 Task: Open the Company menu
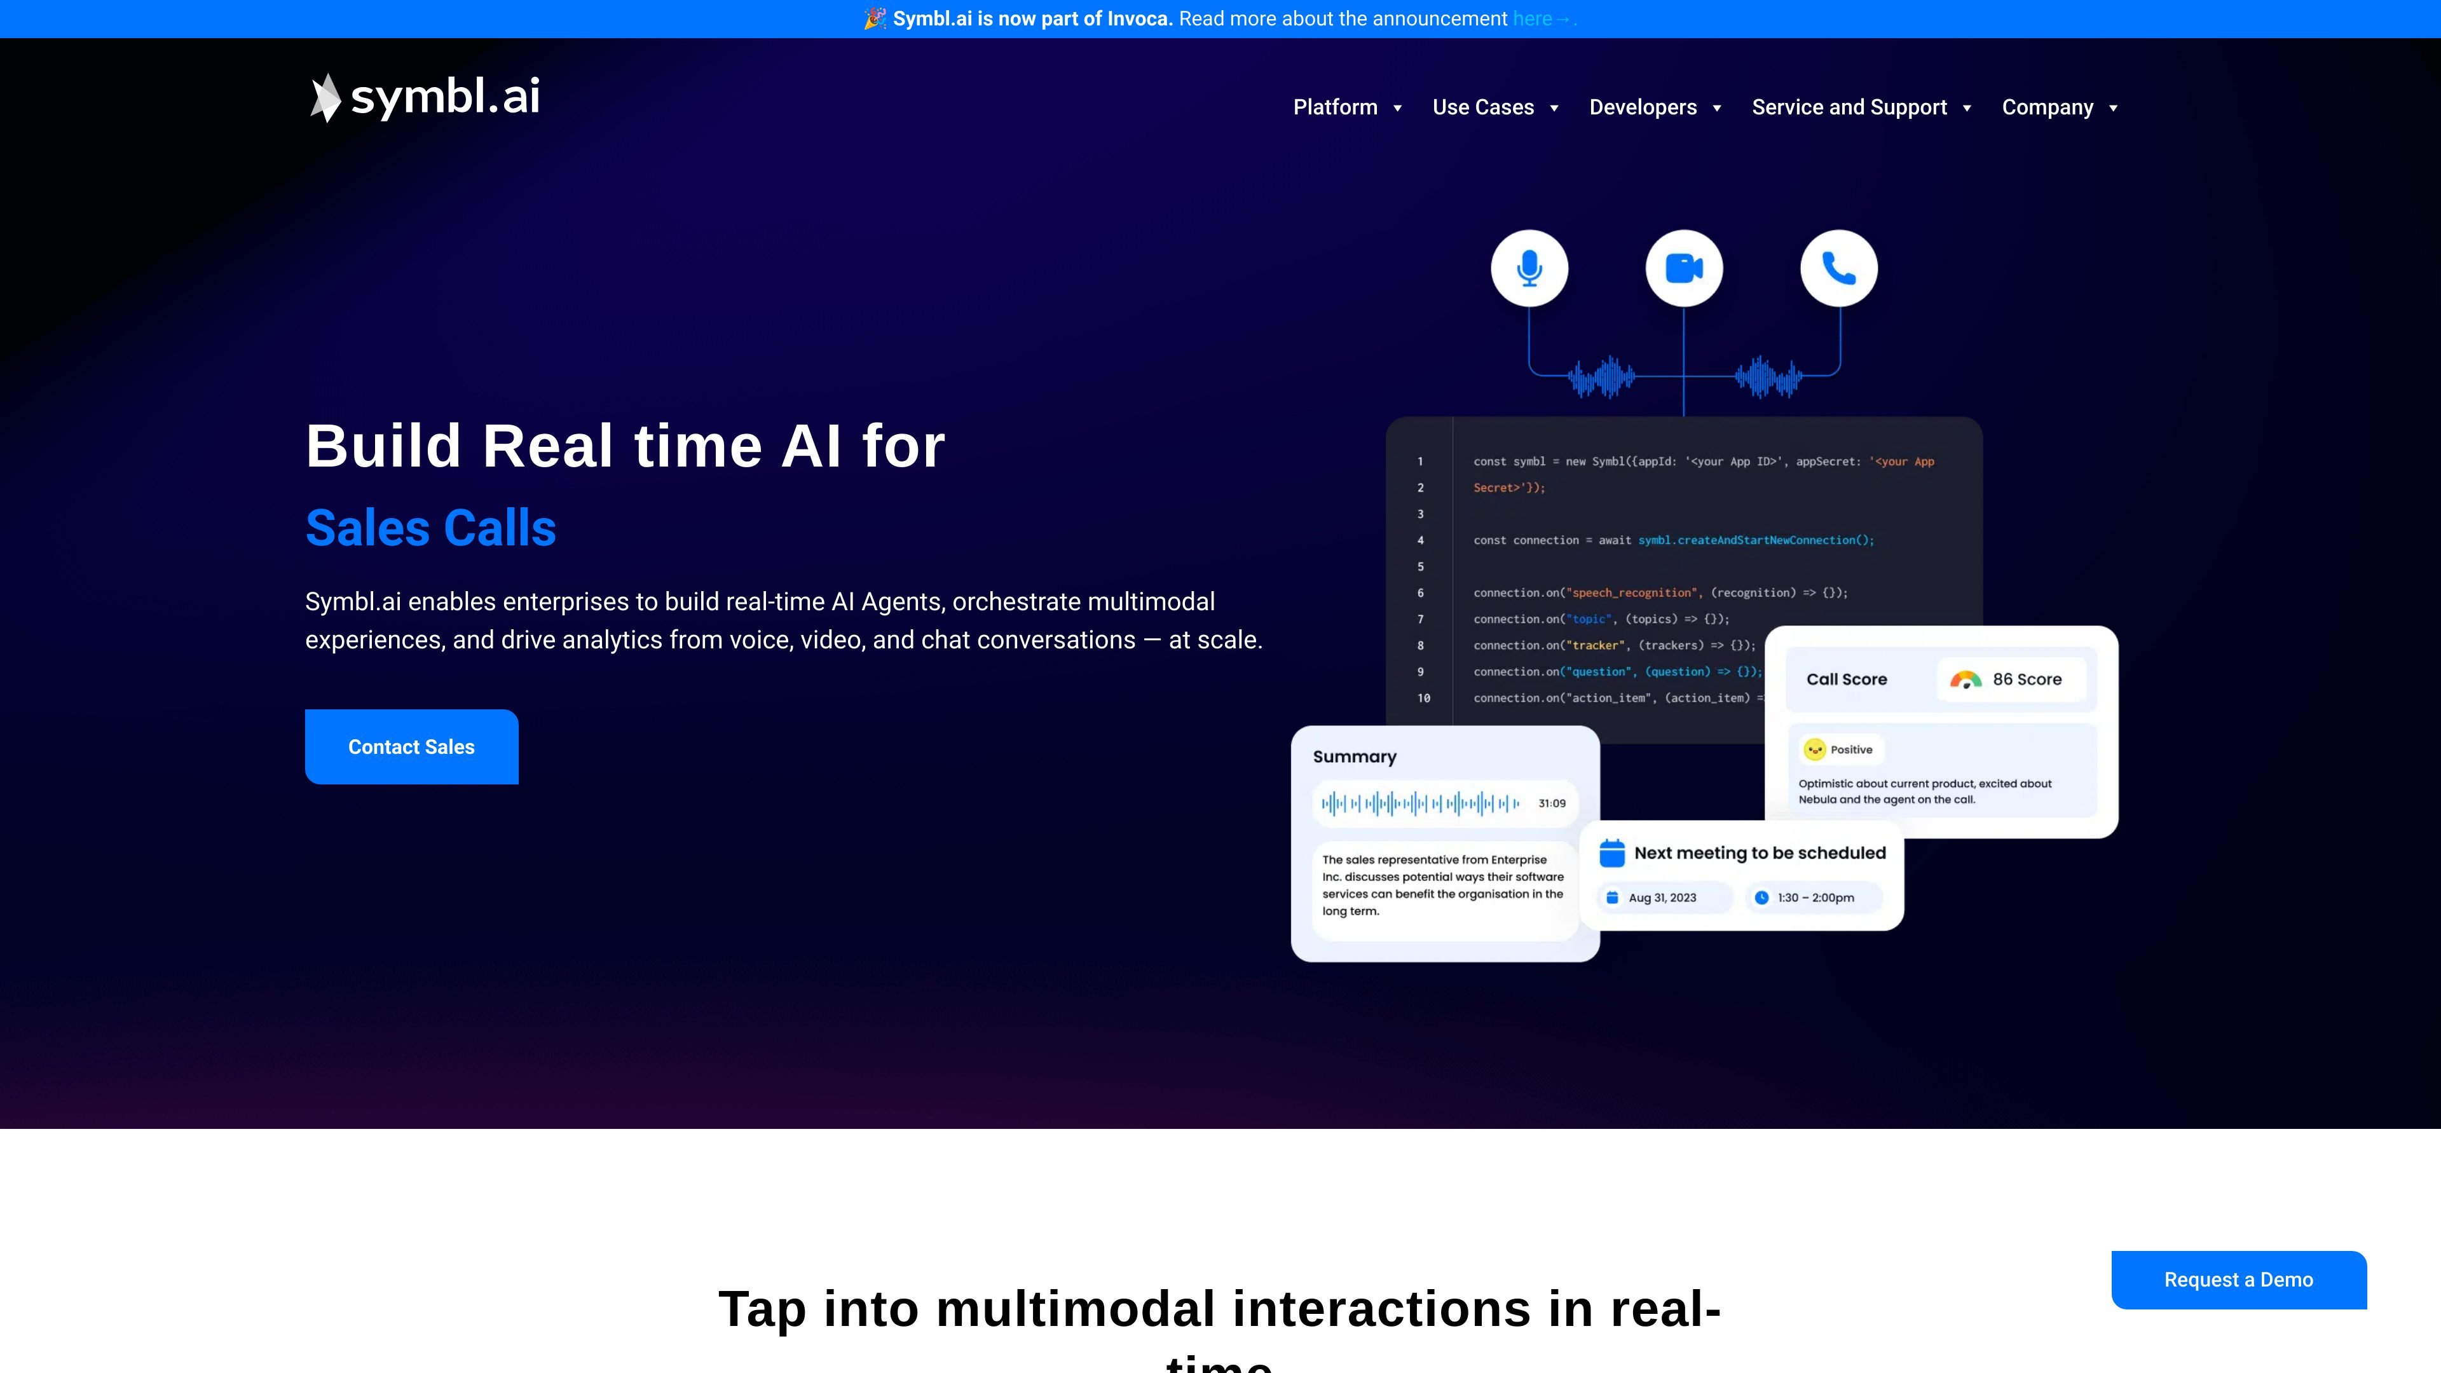coord(2047,107)
